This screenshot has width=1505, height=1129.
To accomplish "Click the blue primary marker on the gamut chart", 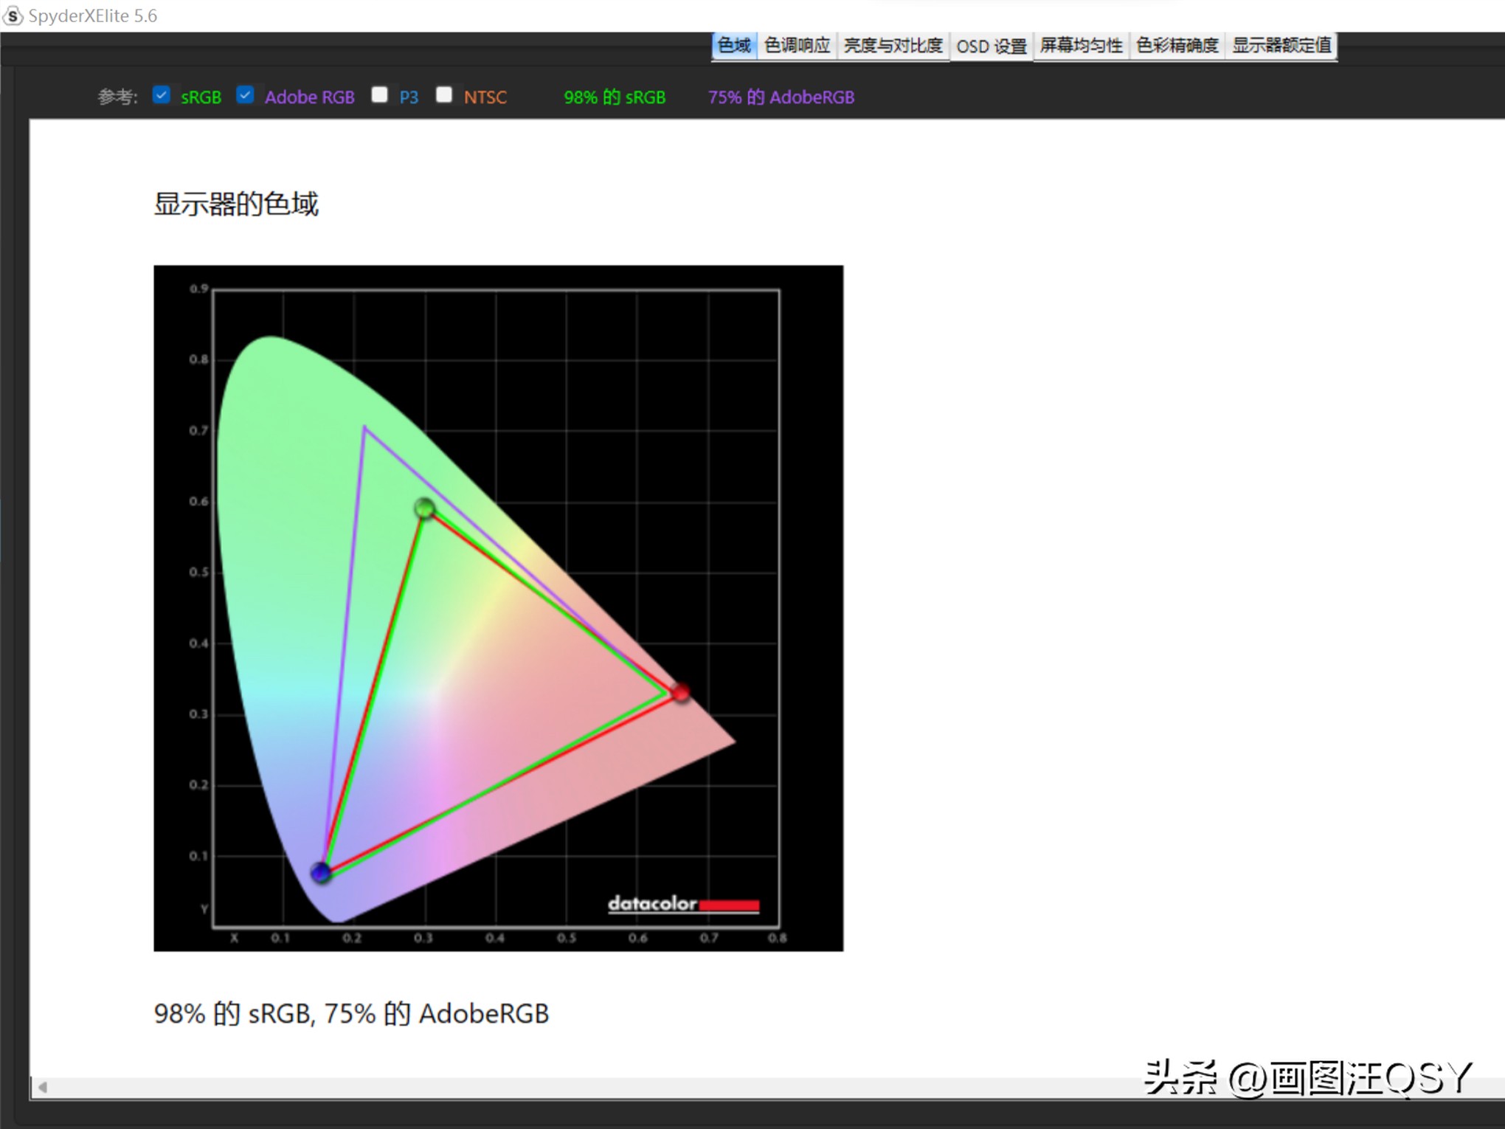I will [x=321, y=872].
